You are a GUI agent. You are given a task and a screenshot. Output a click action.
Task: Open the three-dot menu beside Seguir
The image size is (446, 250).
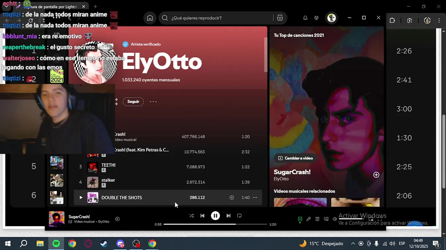click(153, 102)
